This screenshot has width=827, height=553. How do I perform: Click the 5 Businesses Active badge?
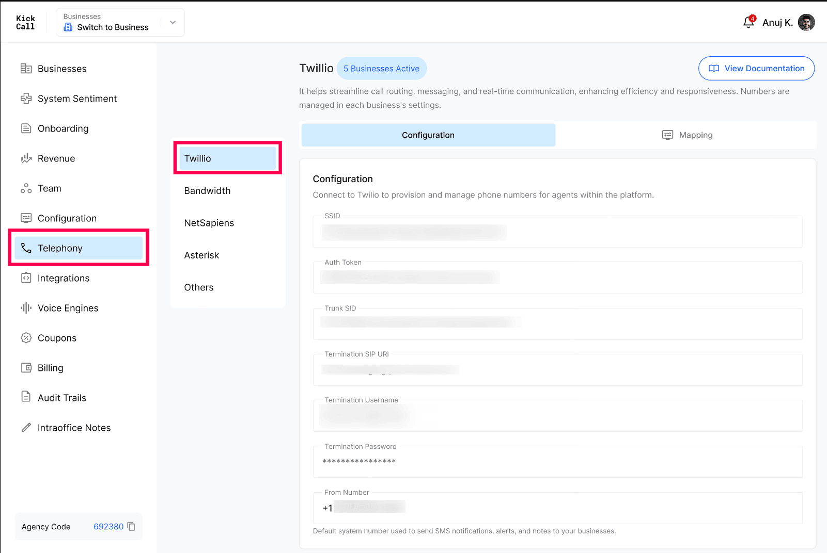[382, 69]
